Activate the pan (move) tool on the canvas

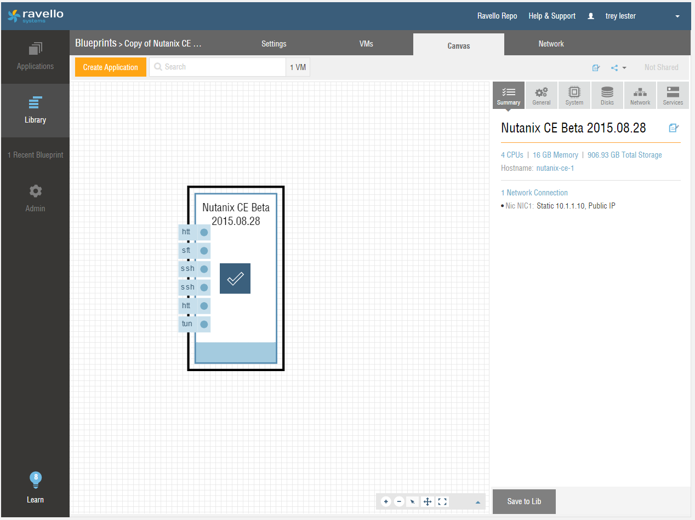pos(428,501)
